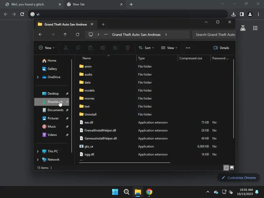Screen dimensions: 264x198
Task: Click the Chrome address bar
Action: [x=128, y=14]
